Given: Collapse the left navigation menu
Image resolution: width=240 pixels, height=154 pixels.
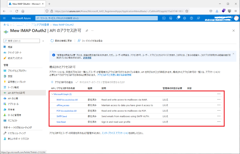Looking at the screenshot, I should point(43,41).
